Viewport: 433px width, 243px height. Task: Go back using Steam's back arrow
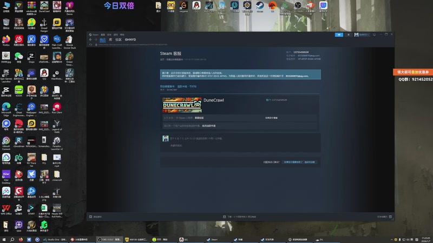[90, 39]
